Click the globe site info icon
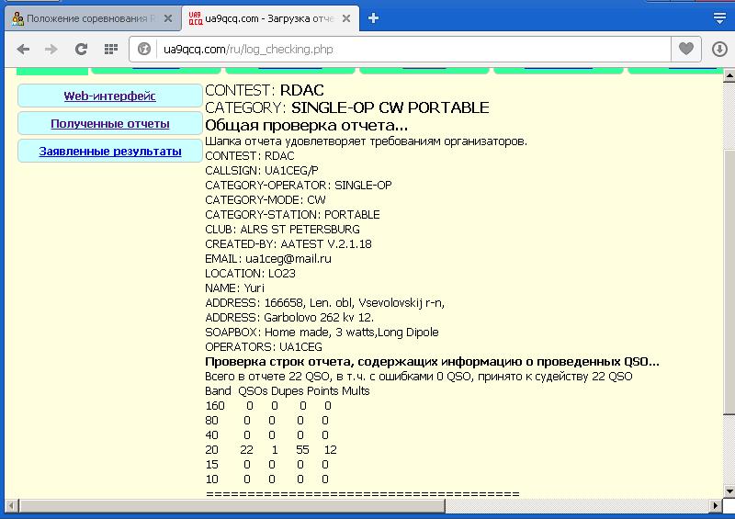This screenshot has width=735, height=519. (x=144, y=49)
